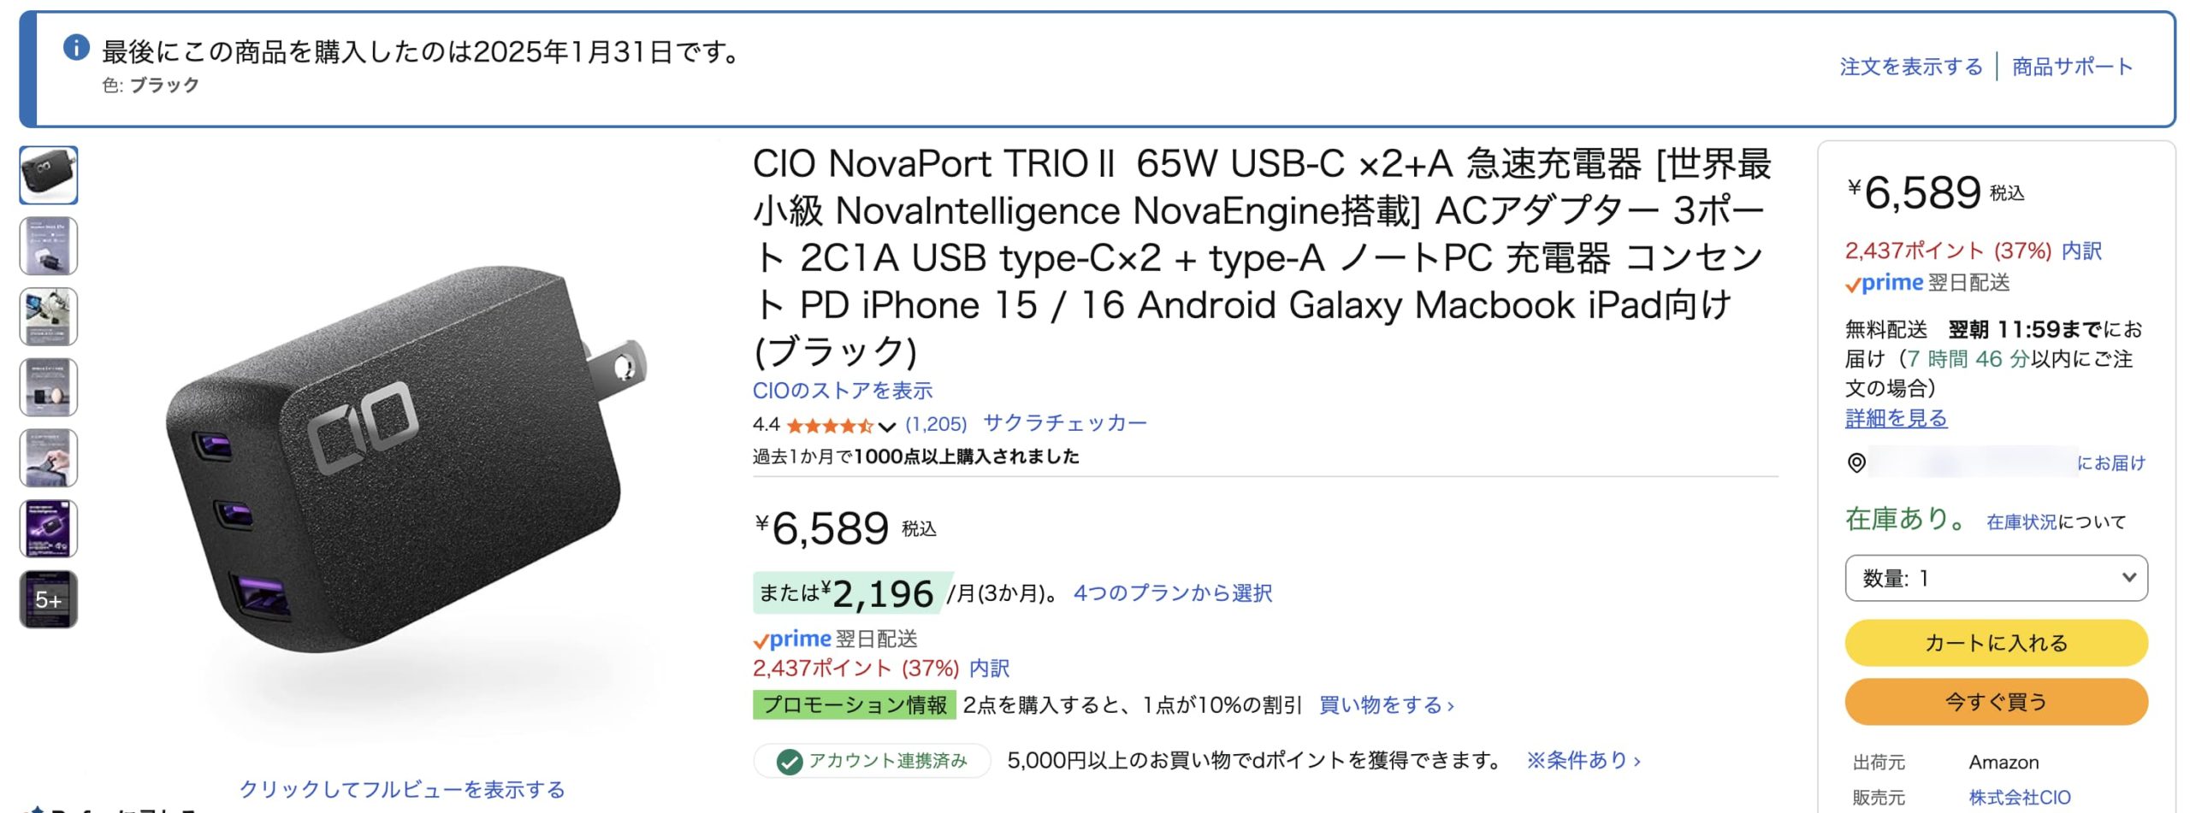Click the Prime logo under the main price
Screen dimensions: 2190x813
(791, 639)
